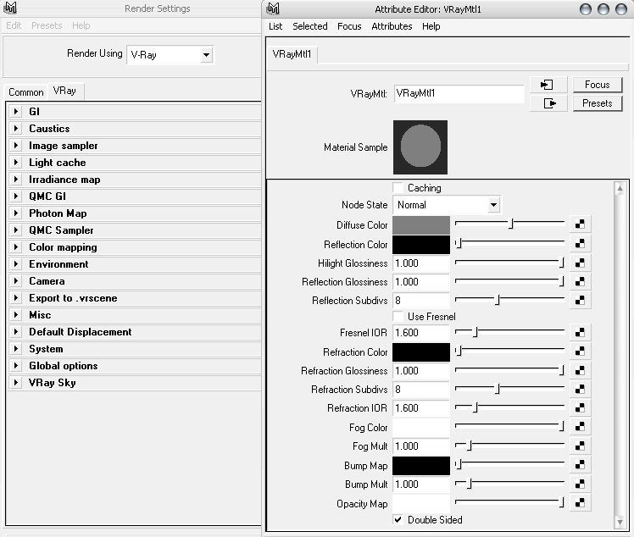Open the Render Using dropdown
Screen dimensions: 634x537
pos(170,55)
